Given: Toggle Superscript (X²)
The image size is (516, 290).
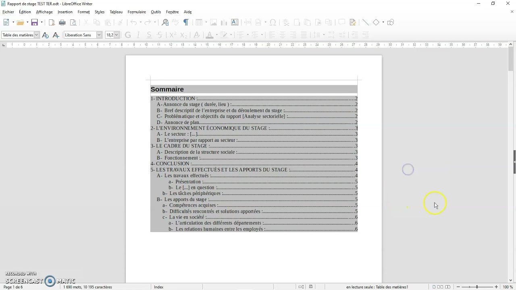Looking at the screenshot, I should [173, 35].
